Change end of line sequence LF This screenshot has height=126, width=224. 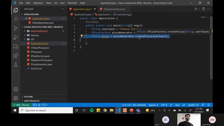pos(171,105)
